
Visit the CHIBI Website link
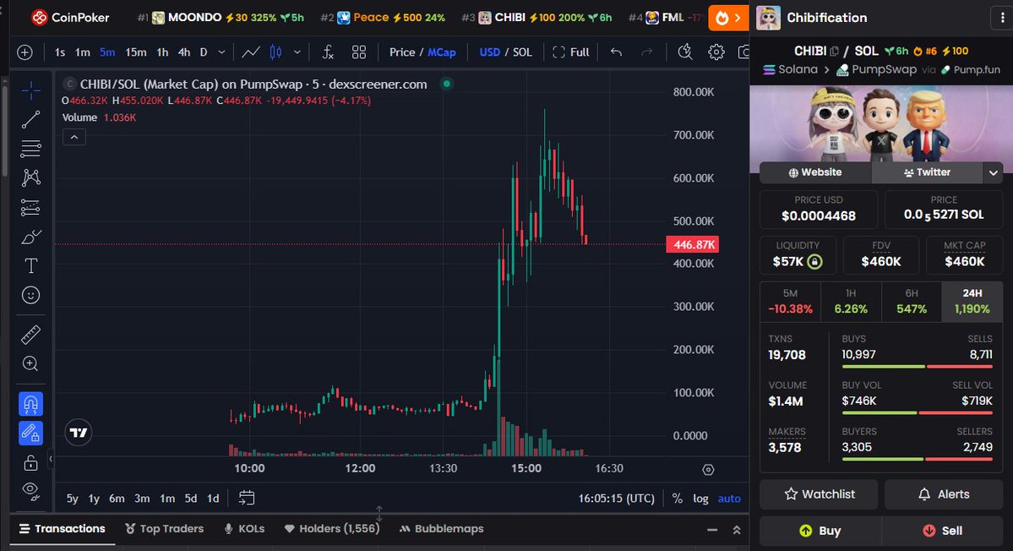815,172
